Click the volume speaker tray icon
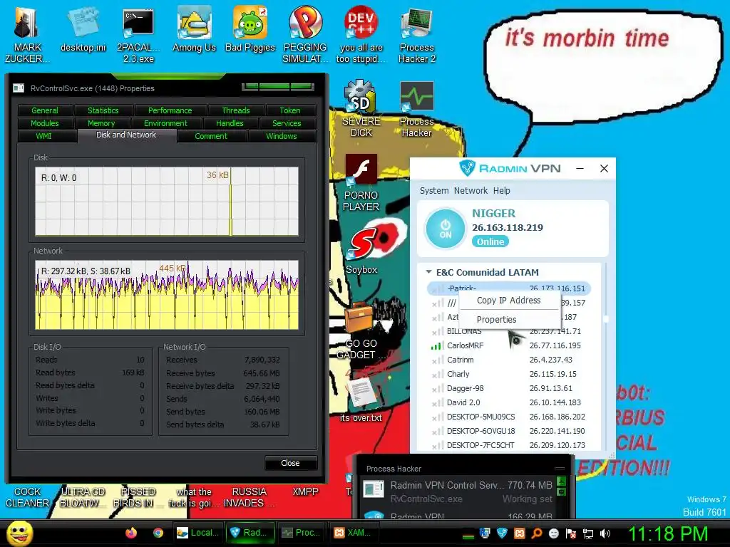The width and height of the screenshot is (730, 547). [x=605, y=533]
